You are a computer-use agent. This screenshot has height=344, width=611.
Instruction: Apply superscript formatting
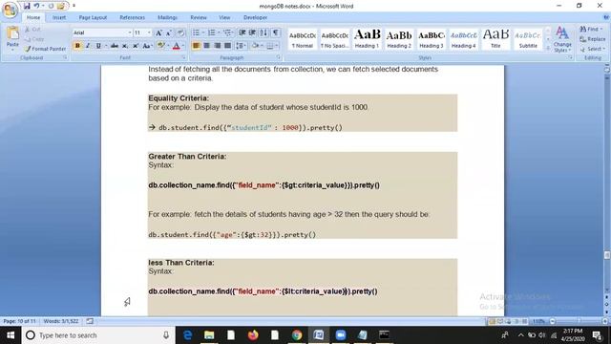tap(136, 46)
